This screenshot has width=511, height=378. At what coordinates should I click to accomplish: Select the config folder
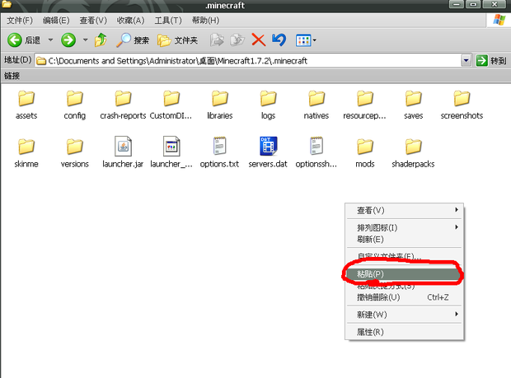click(x=75, y=105)
